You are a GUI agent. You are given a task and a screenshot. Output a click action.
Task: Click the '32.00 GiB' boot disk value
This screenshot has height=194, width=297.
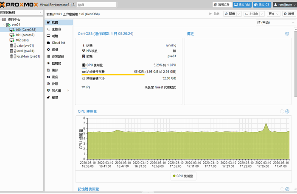pos(169,78)
